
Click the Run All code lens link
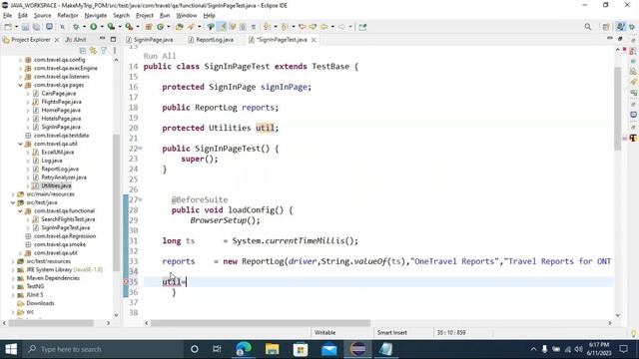160,56
